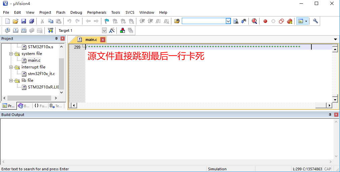Click the Open file folder icon

point(15,21)
